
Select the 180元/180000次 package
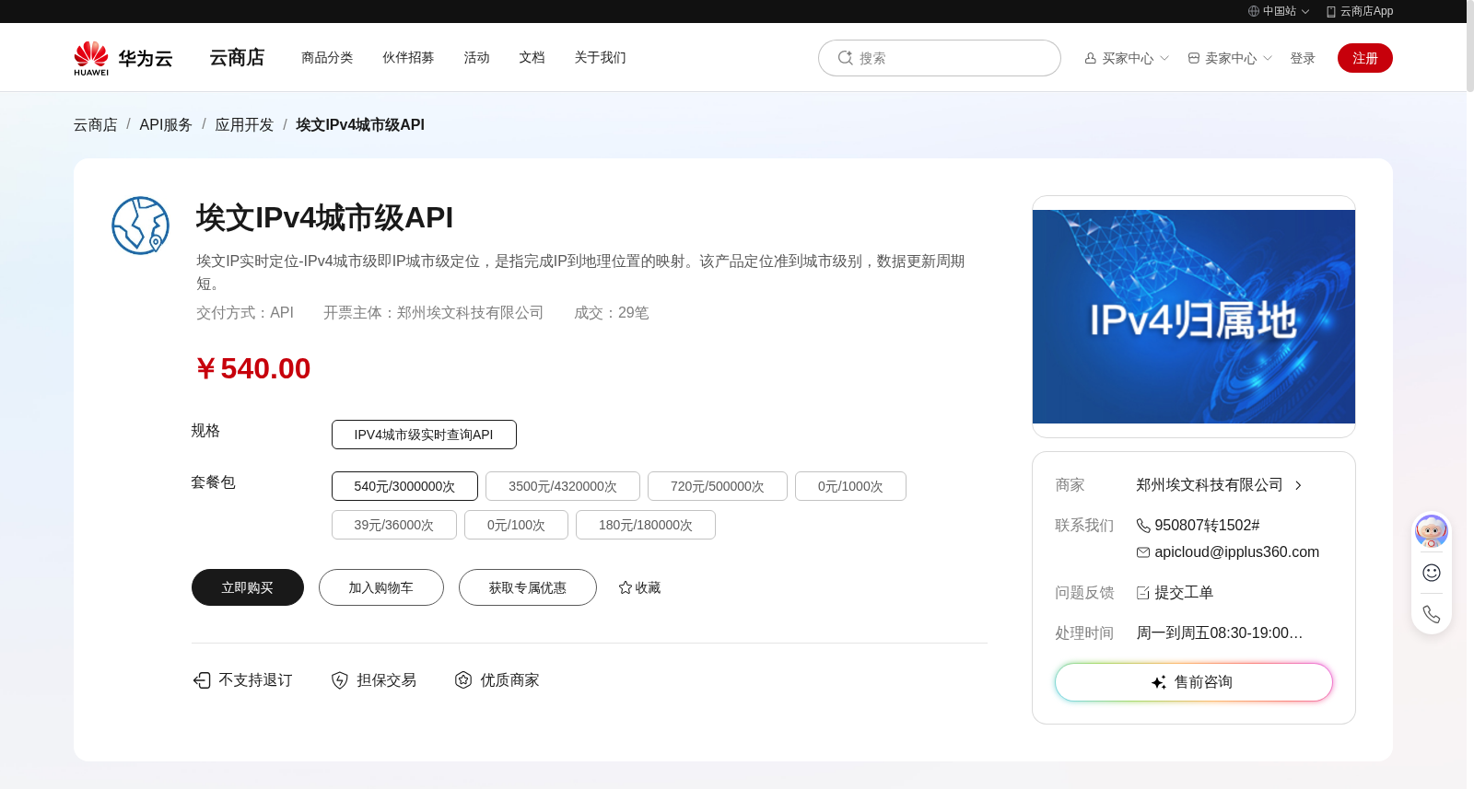pyautogui.click(x=646, y=525)
